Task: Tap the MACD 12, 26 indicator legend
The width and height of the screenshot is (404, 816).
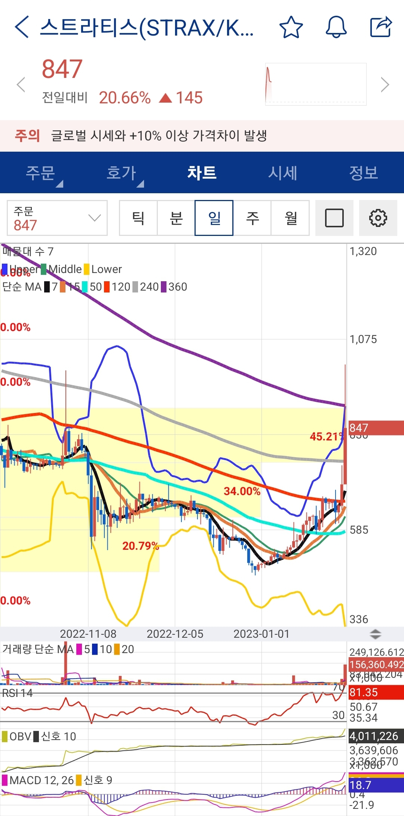Action: (x=38, y=780)
